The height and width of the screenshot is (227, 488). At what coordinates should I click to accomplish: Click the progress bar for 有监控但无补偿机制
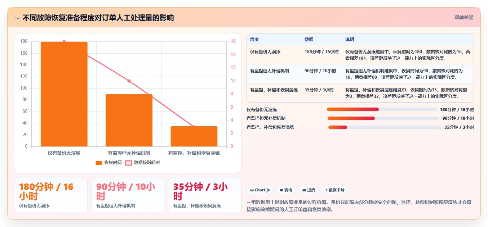pyautogui.click(x=383, y=118)
